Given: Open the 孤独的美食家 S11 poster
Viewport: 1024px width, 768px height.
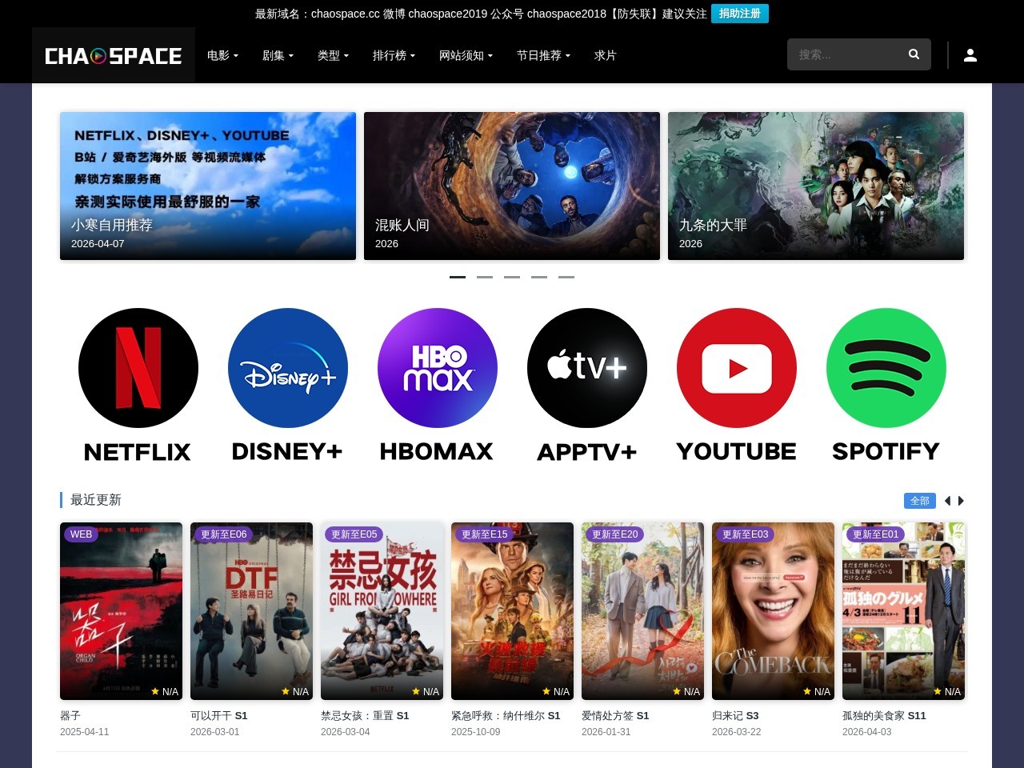Looking at the screenshot, I should pyautogui.click(x=903, y=611).
